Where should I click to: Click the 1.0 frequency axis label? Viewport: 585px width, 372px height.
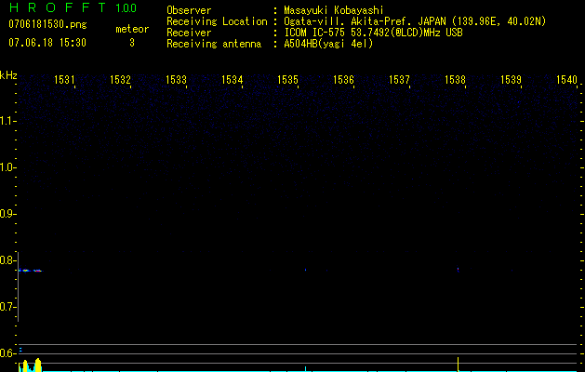tap(7, 167)
